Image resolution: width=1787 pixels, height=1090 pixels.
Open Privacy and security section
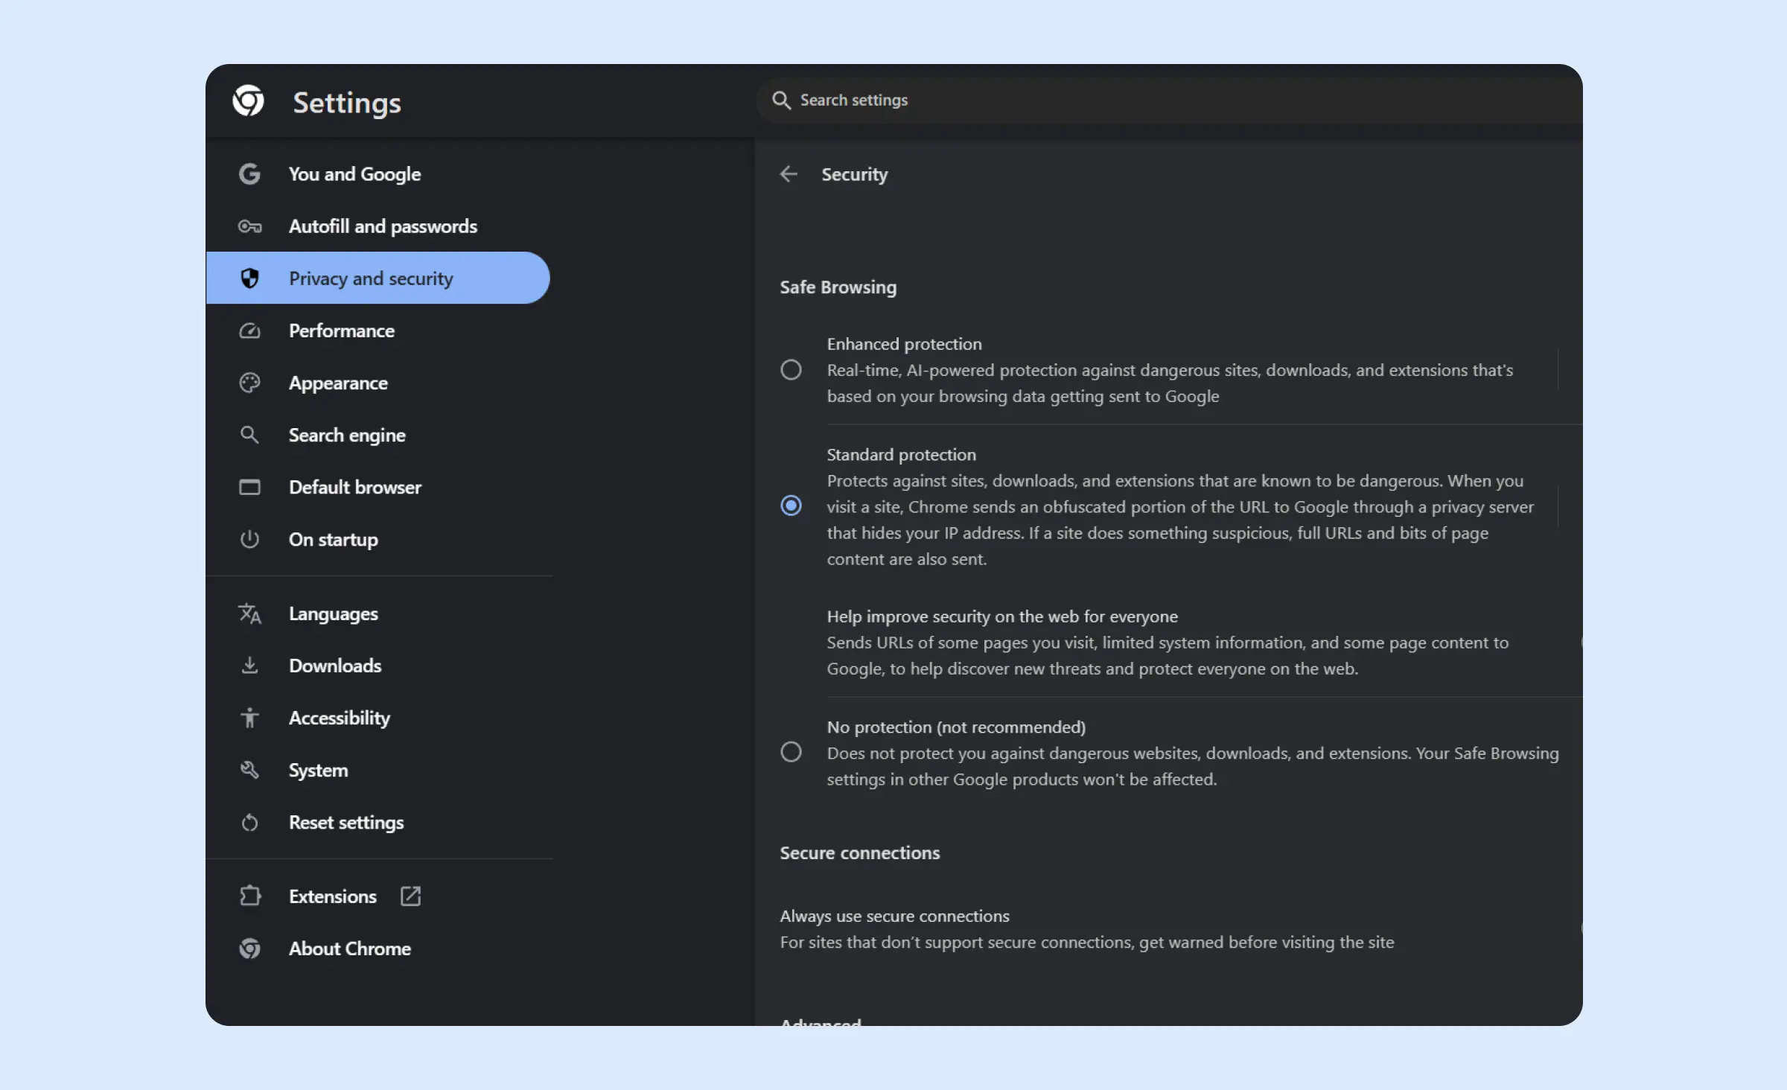[378, 278]
